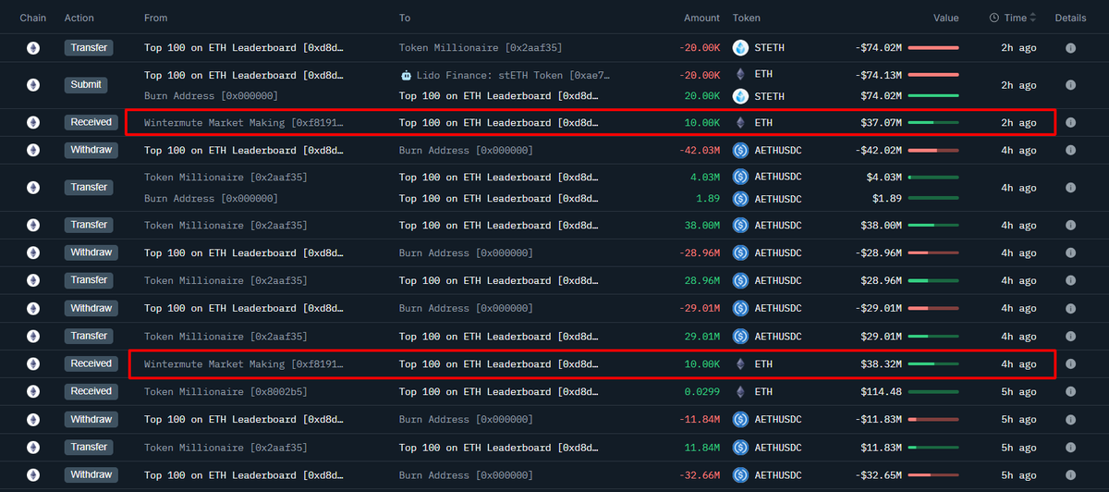Open the details info icon for the $37.07M Received row
The height and width of the screenshot is (492, 1109).
pyautogui.click(x=1070, y=122)
